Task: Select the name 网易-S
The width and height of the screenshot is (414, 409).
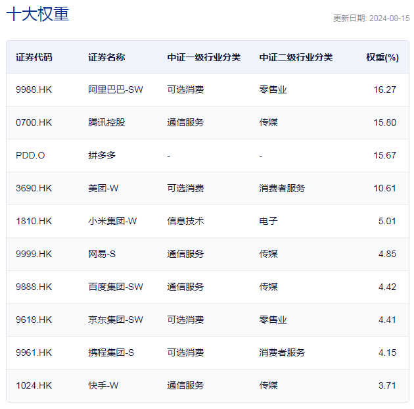Action: click(x=102, y=254)
